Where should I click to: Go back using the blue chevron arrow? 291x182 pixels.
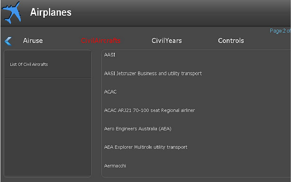(8, 41)
